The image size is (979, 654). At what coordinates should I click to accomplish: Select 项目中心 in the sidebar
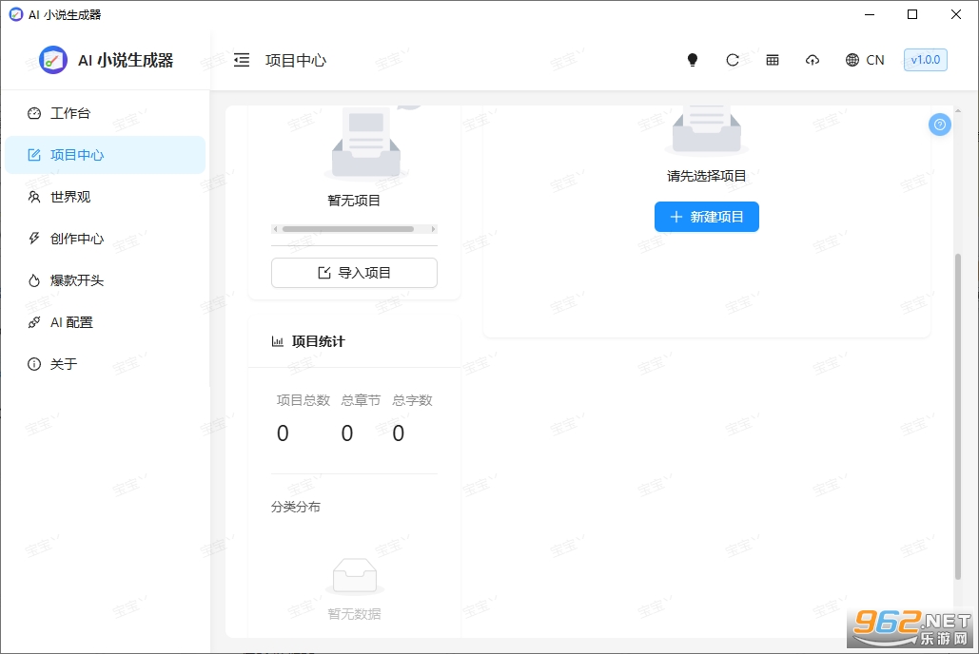pos(105,155)
